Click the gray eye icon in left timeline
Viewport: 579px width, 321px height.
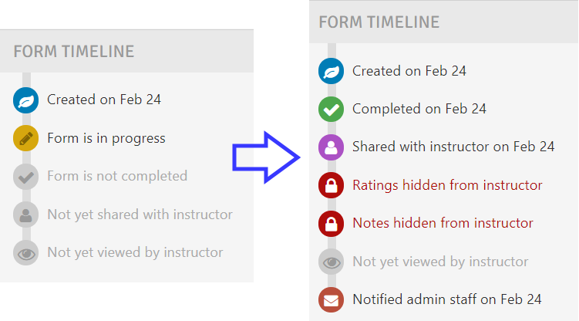pos(26,252)
